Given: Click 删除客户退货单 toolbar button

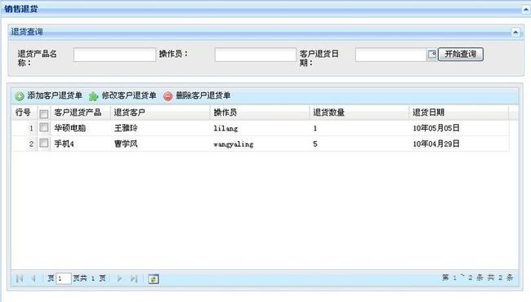Looking at the screenshot, I should (x=197, y=96).
